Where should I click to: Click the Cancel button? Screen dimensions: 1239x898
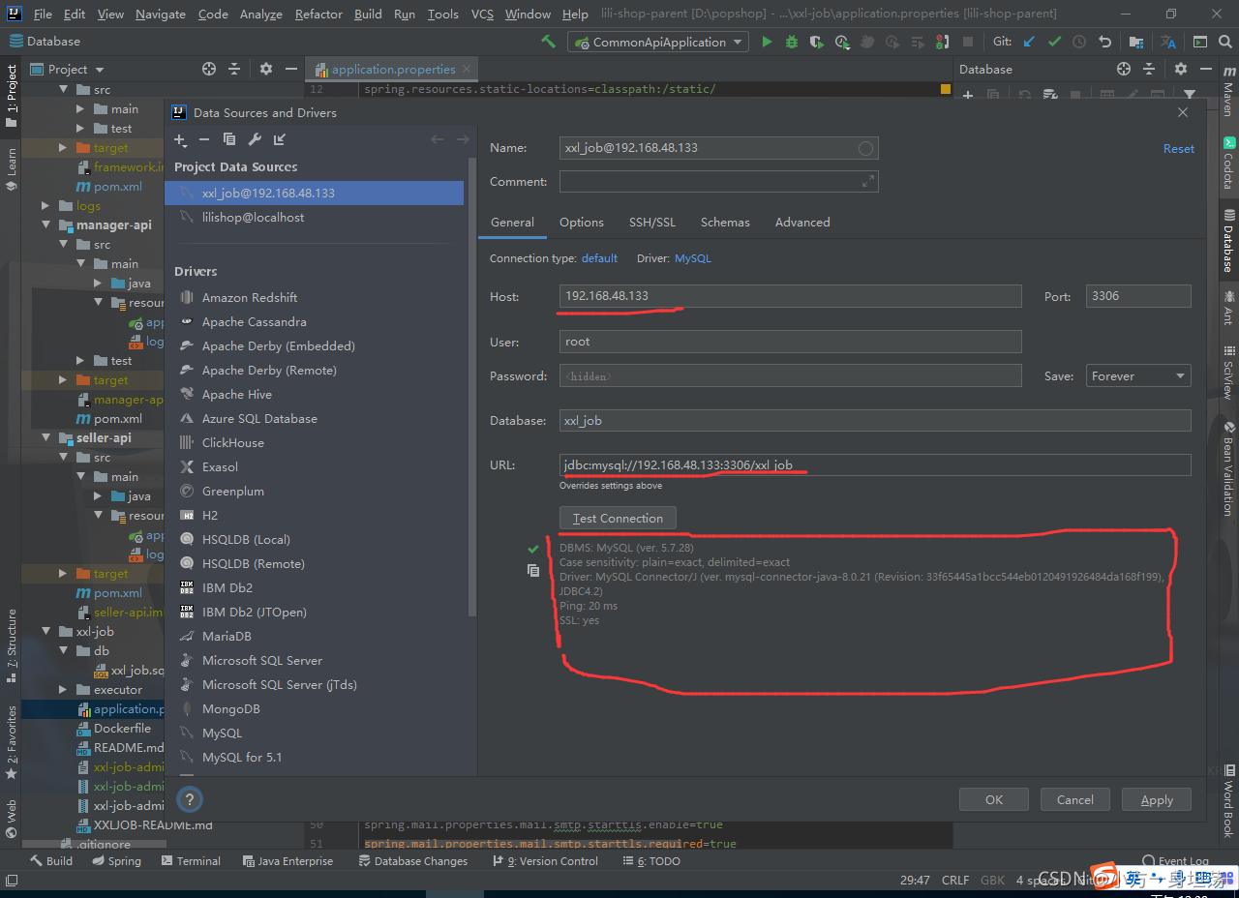click(1075, 799)
